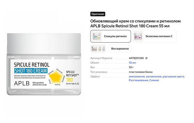
Task: Open the Все варианты list
Action: (x=120, y=49)
